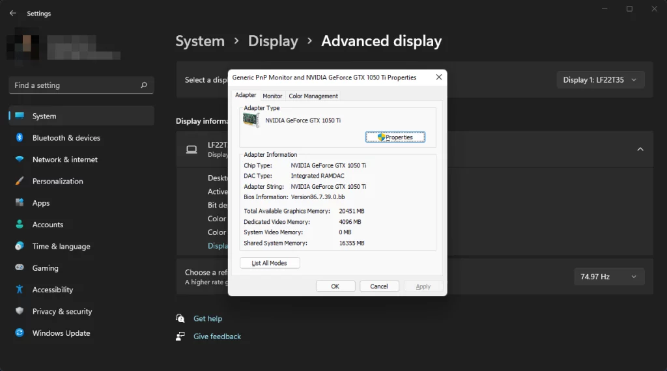The image size is (667, 371).
Task: Go to System in breadcrumb
Action: coord(200,41)
